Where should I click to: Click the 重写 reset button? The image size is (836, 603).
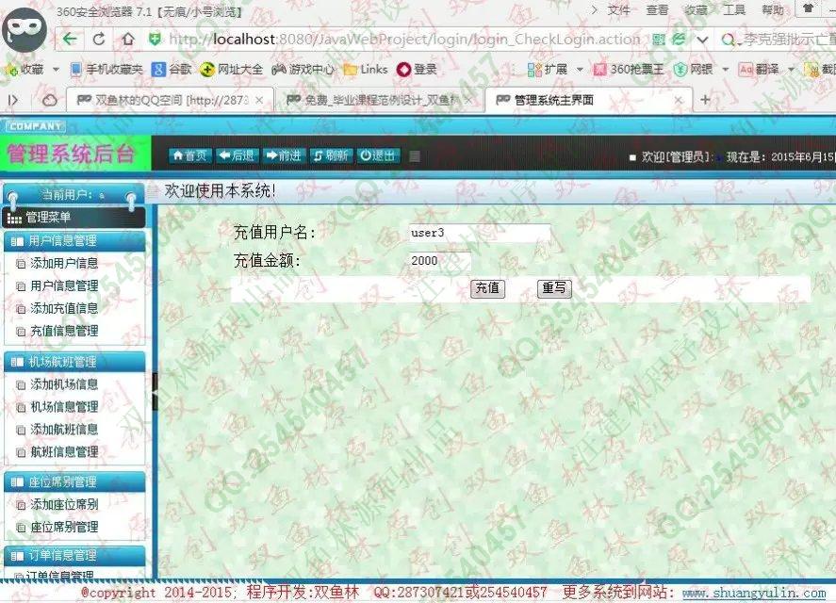coord(554,288)
